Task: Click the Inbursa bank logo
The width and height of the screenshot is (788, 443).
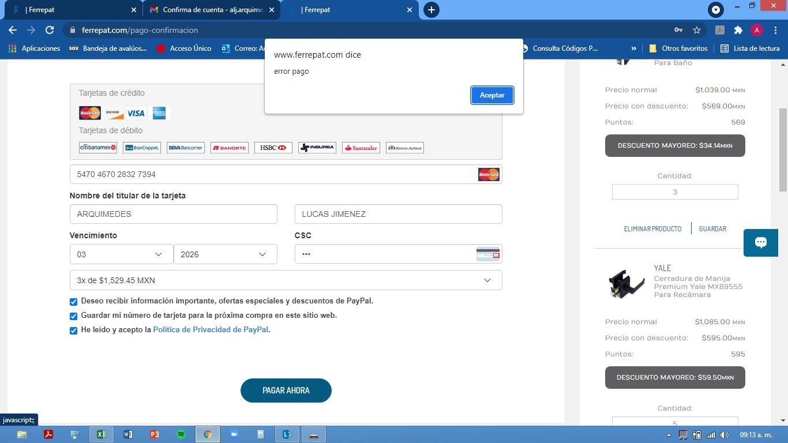Action: click(317, 148)
